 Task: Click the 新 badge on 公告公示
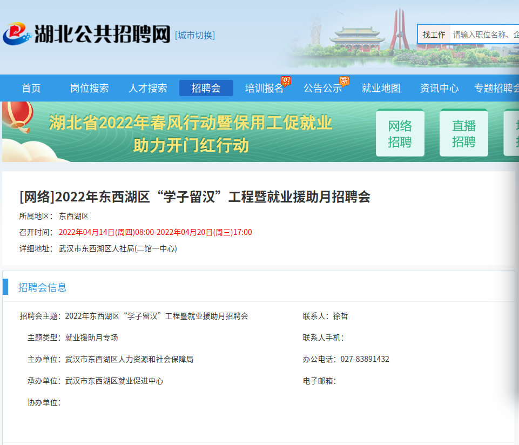tap(344, 81)
